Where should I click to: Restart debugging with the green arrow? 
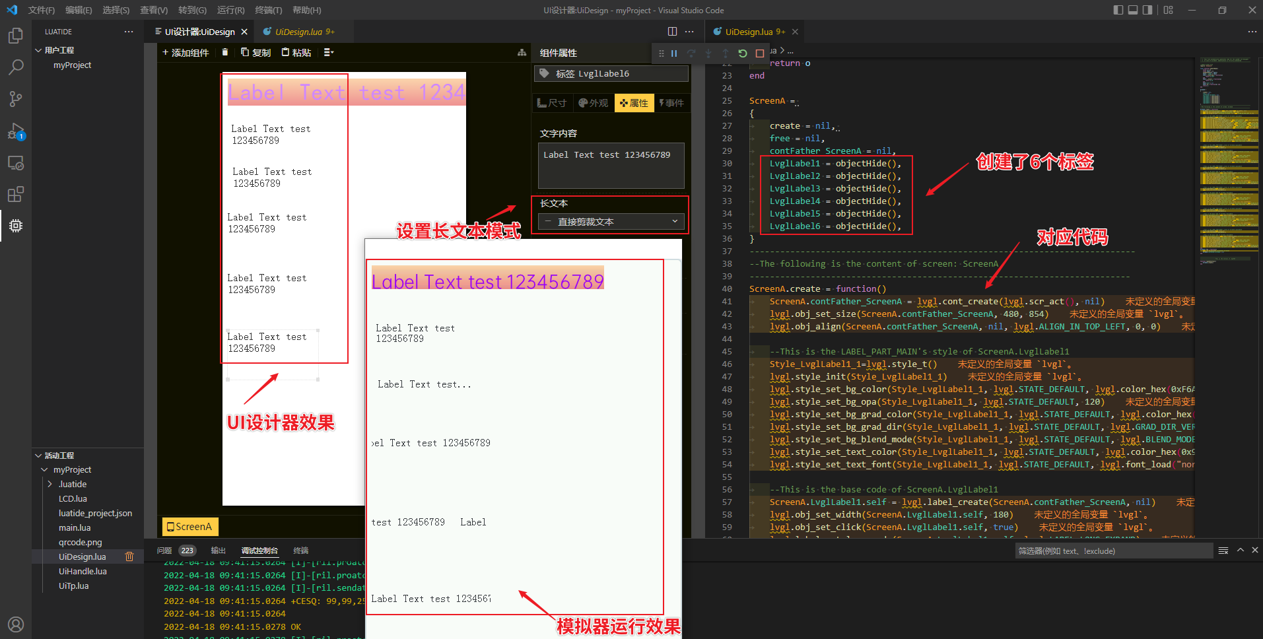coord(743,53)
